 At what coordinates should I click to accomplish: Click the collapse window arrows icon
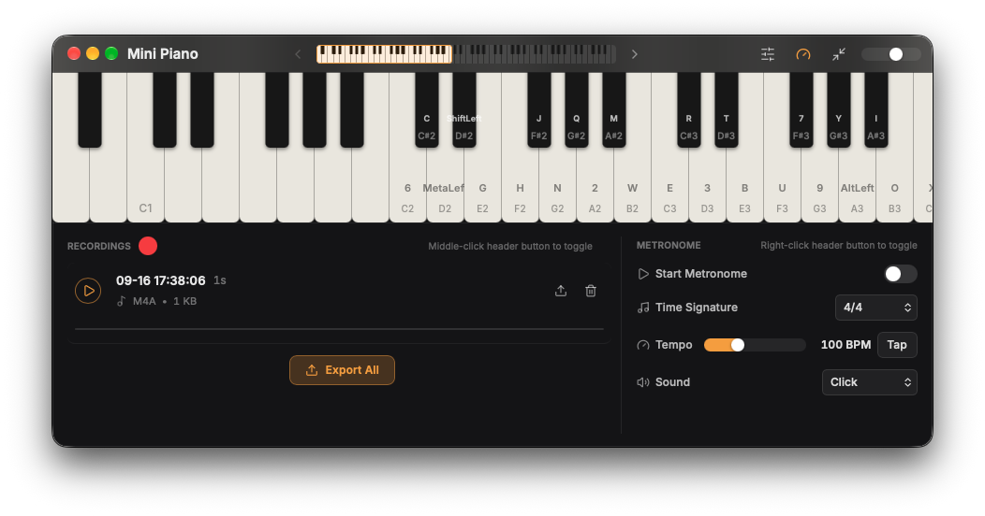coord(839,54)
